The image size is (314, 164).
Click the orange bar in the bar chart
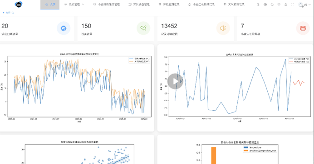213,155
